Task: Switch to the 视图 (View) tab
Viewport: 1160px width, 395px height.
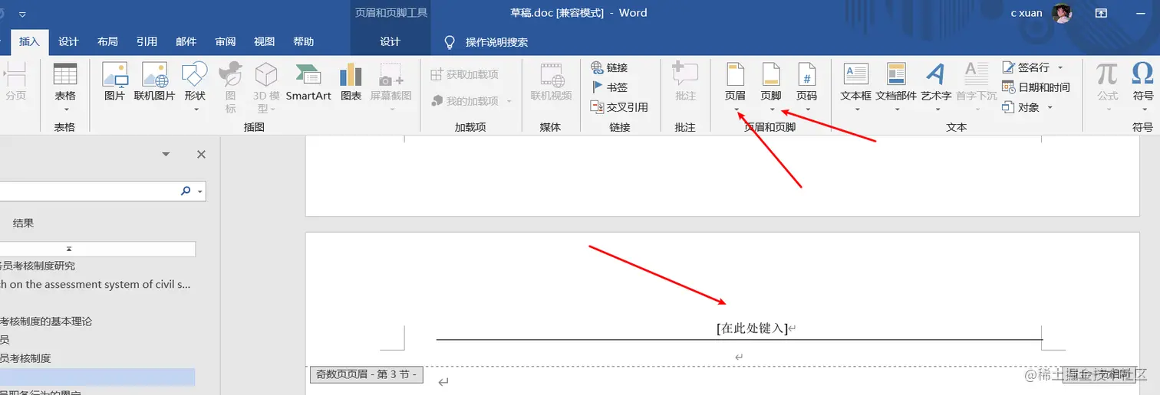Action: click(264, 42)
